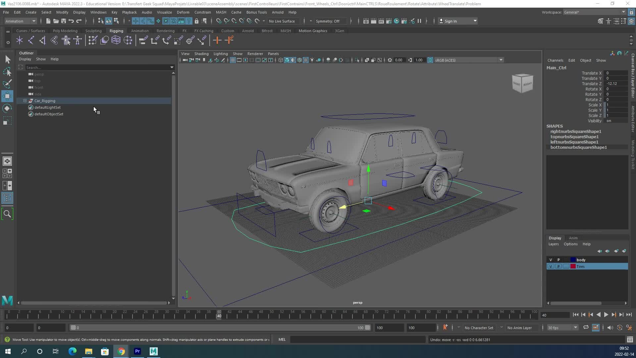Open the Rigging shelf tab
The height and width of the screenshot is (358, 636).
pos(116,30)
